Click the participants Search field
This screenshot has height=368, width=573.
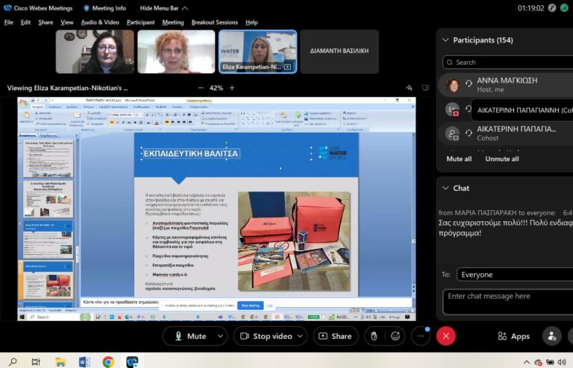tap(507, 63)
